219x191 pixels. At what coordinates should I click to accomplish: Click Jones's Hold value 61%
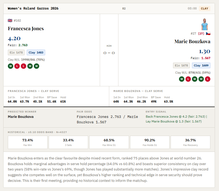point(63,101)
